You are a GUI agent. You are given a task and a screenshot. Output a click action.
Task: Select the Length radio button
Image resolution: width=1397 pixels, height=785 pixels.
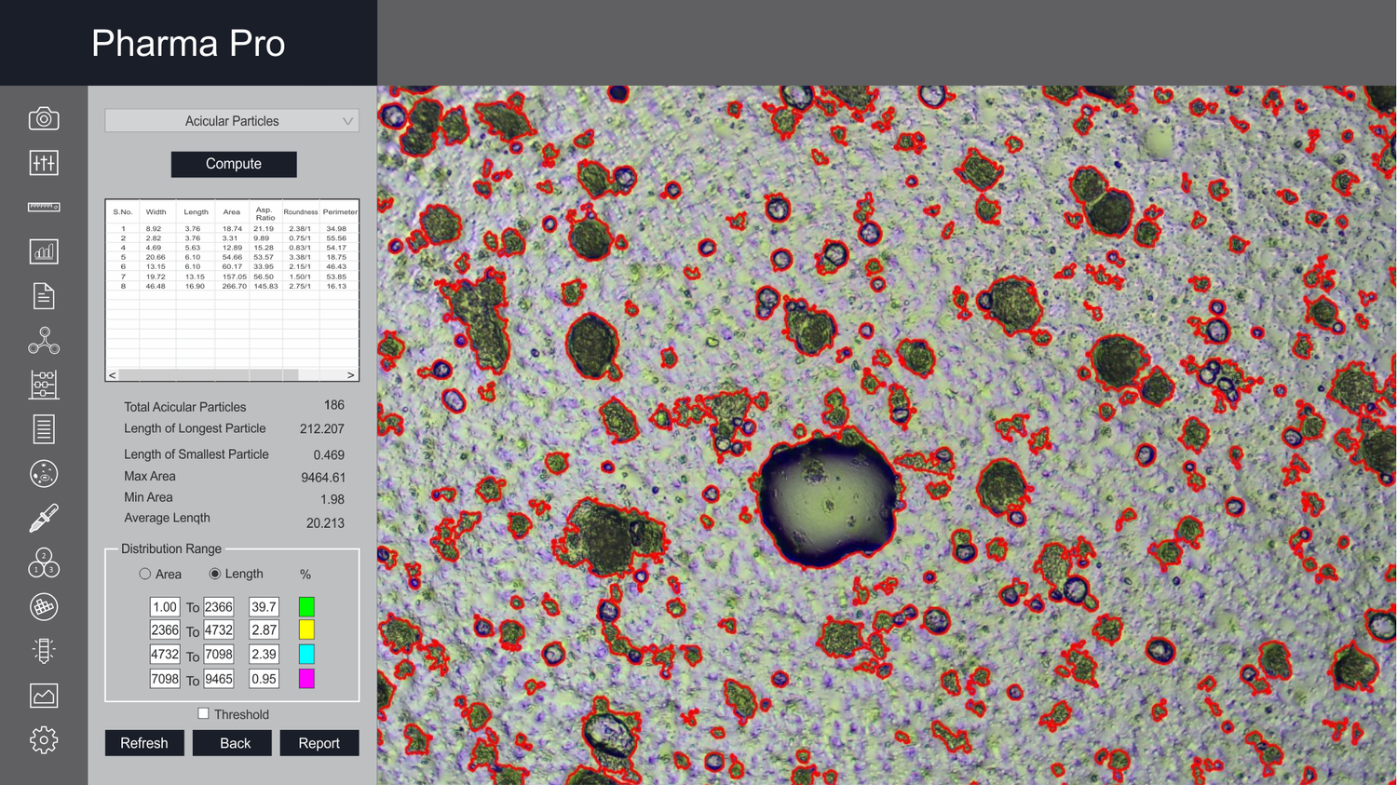[x=217, y=574]
